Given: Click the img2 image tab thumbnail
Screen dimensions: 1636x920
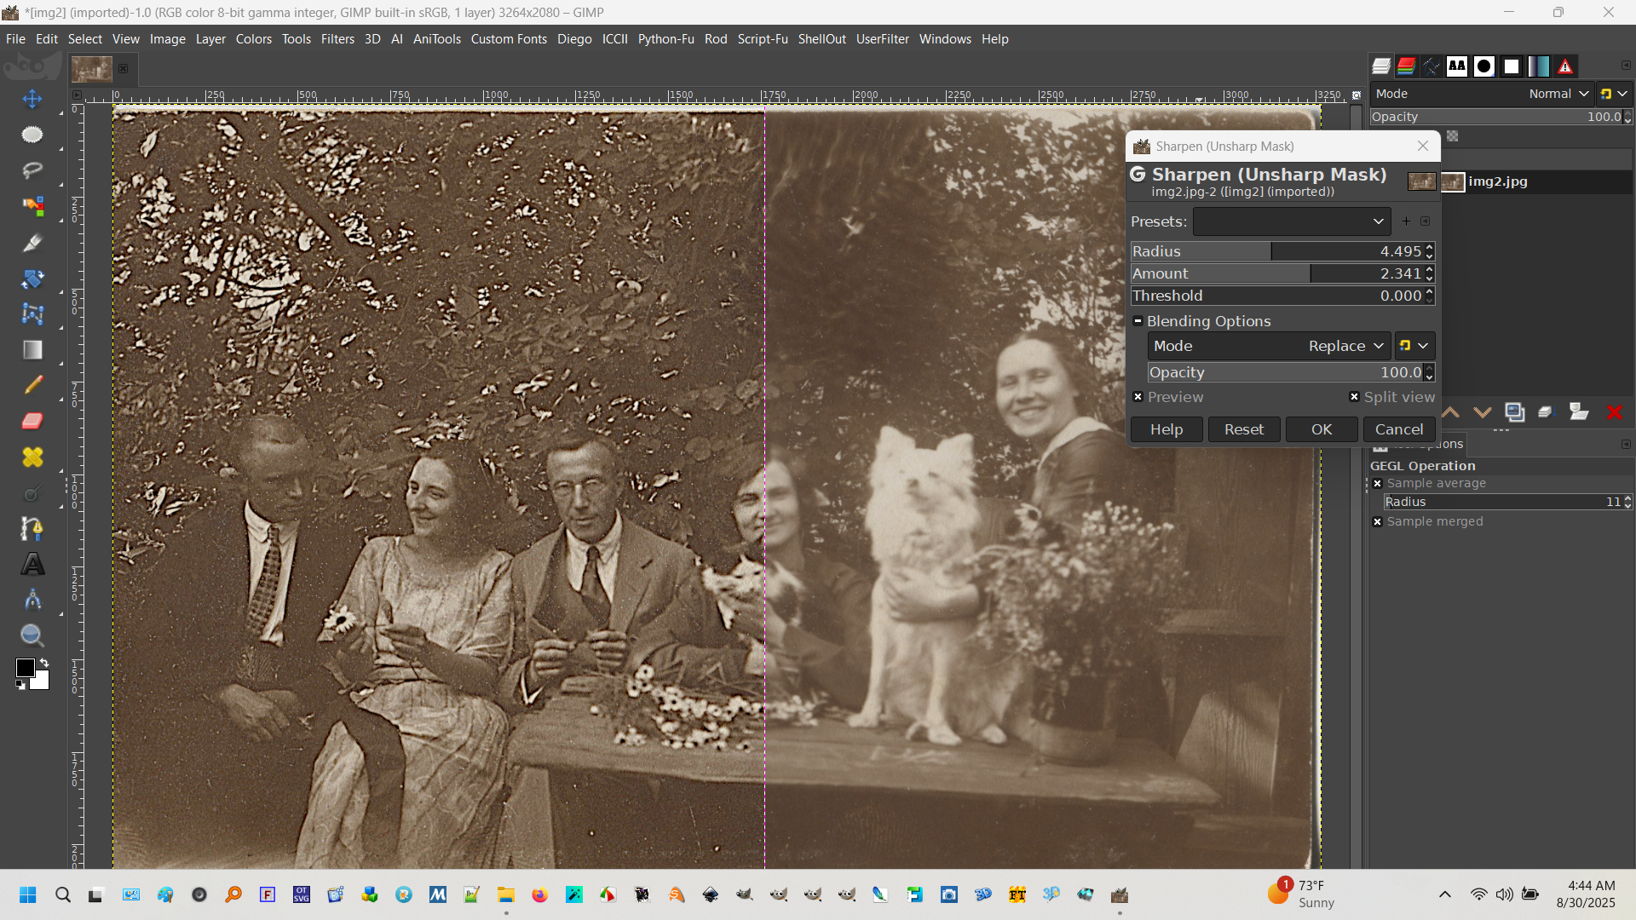Looking at the screenshot, I should [91, 69].
